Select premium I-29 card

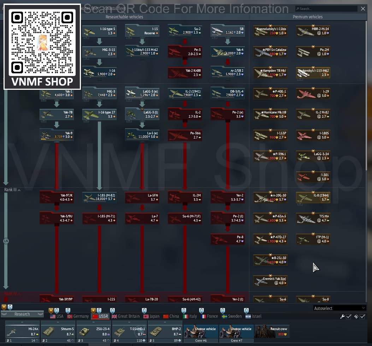313,94
